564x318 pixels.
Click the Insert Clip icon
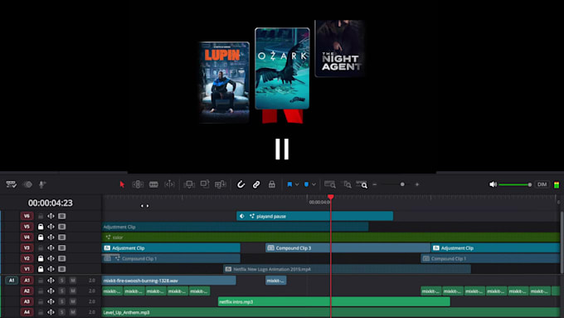coord(189,184)
